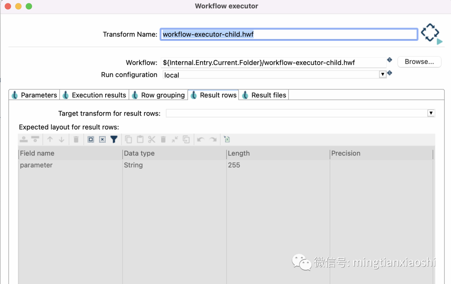Click the shrink arrows optimal size icon
The image size is (451, 284).
[175, 140]
